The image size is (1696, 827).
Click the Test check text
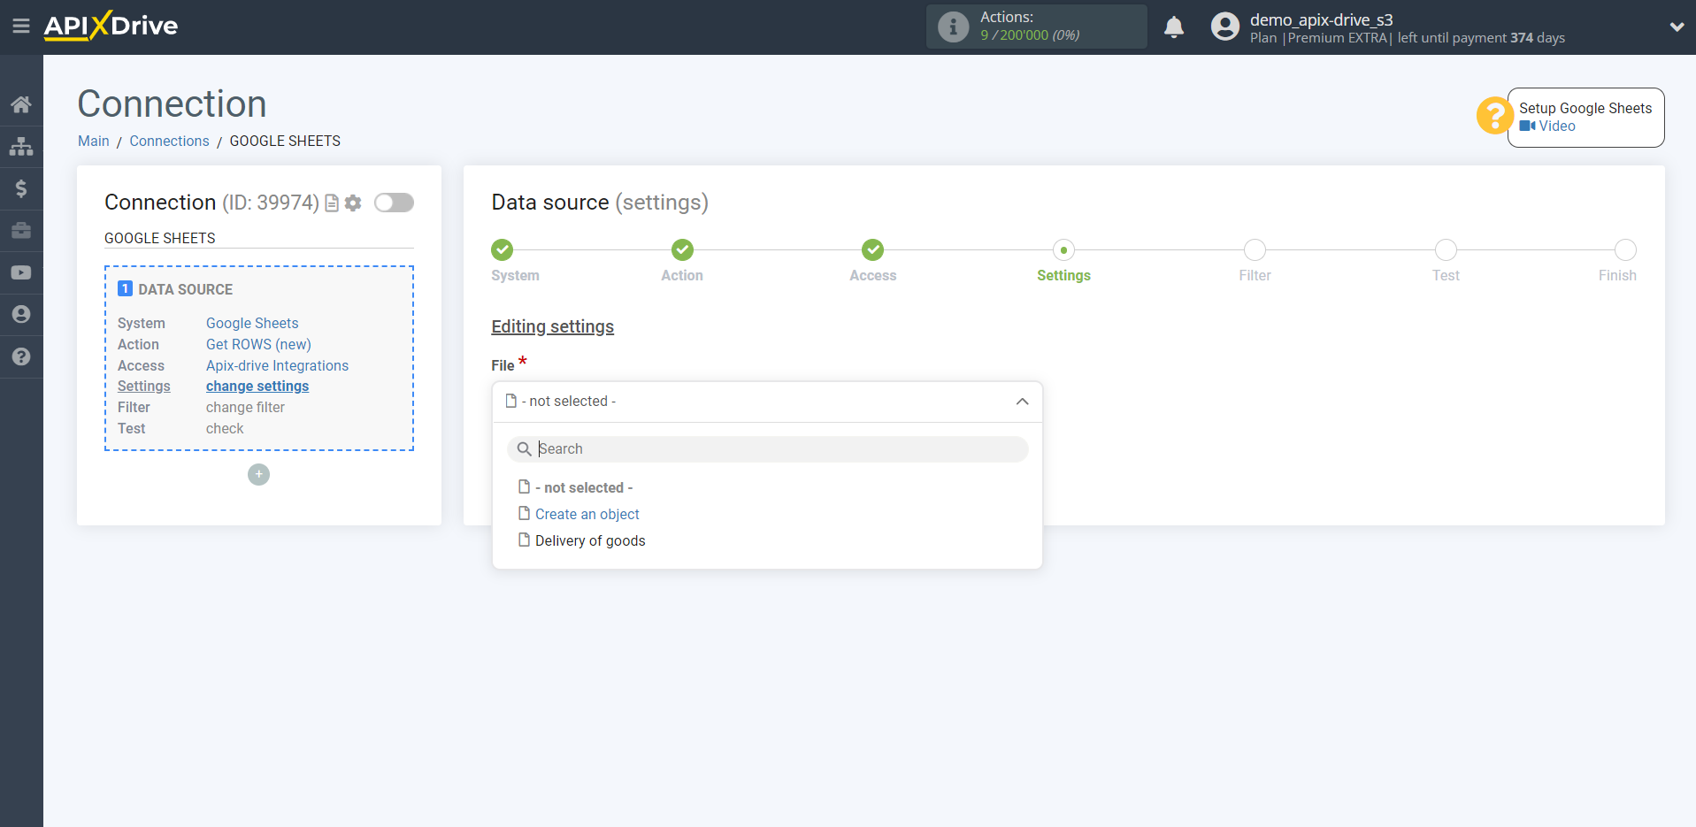(225, 429)
